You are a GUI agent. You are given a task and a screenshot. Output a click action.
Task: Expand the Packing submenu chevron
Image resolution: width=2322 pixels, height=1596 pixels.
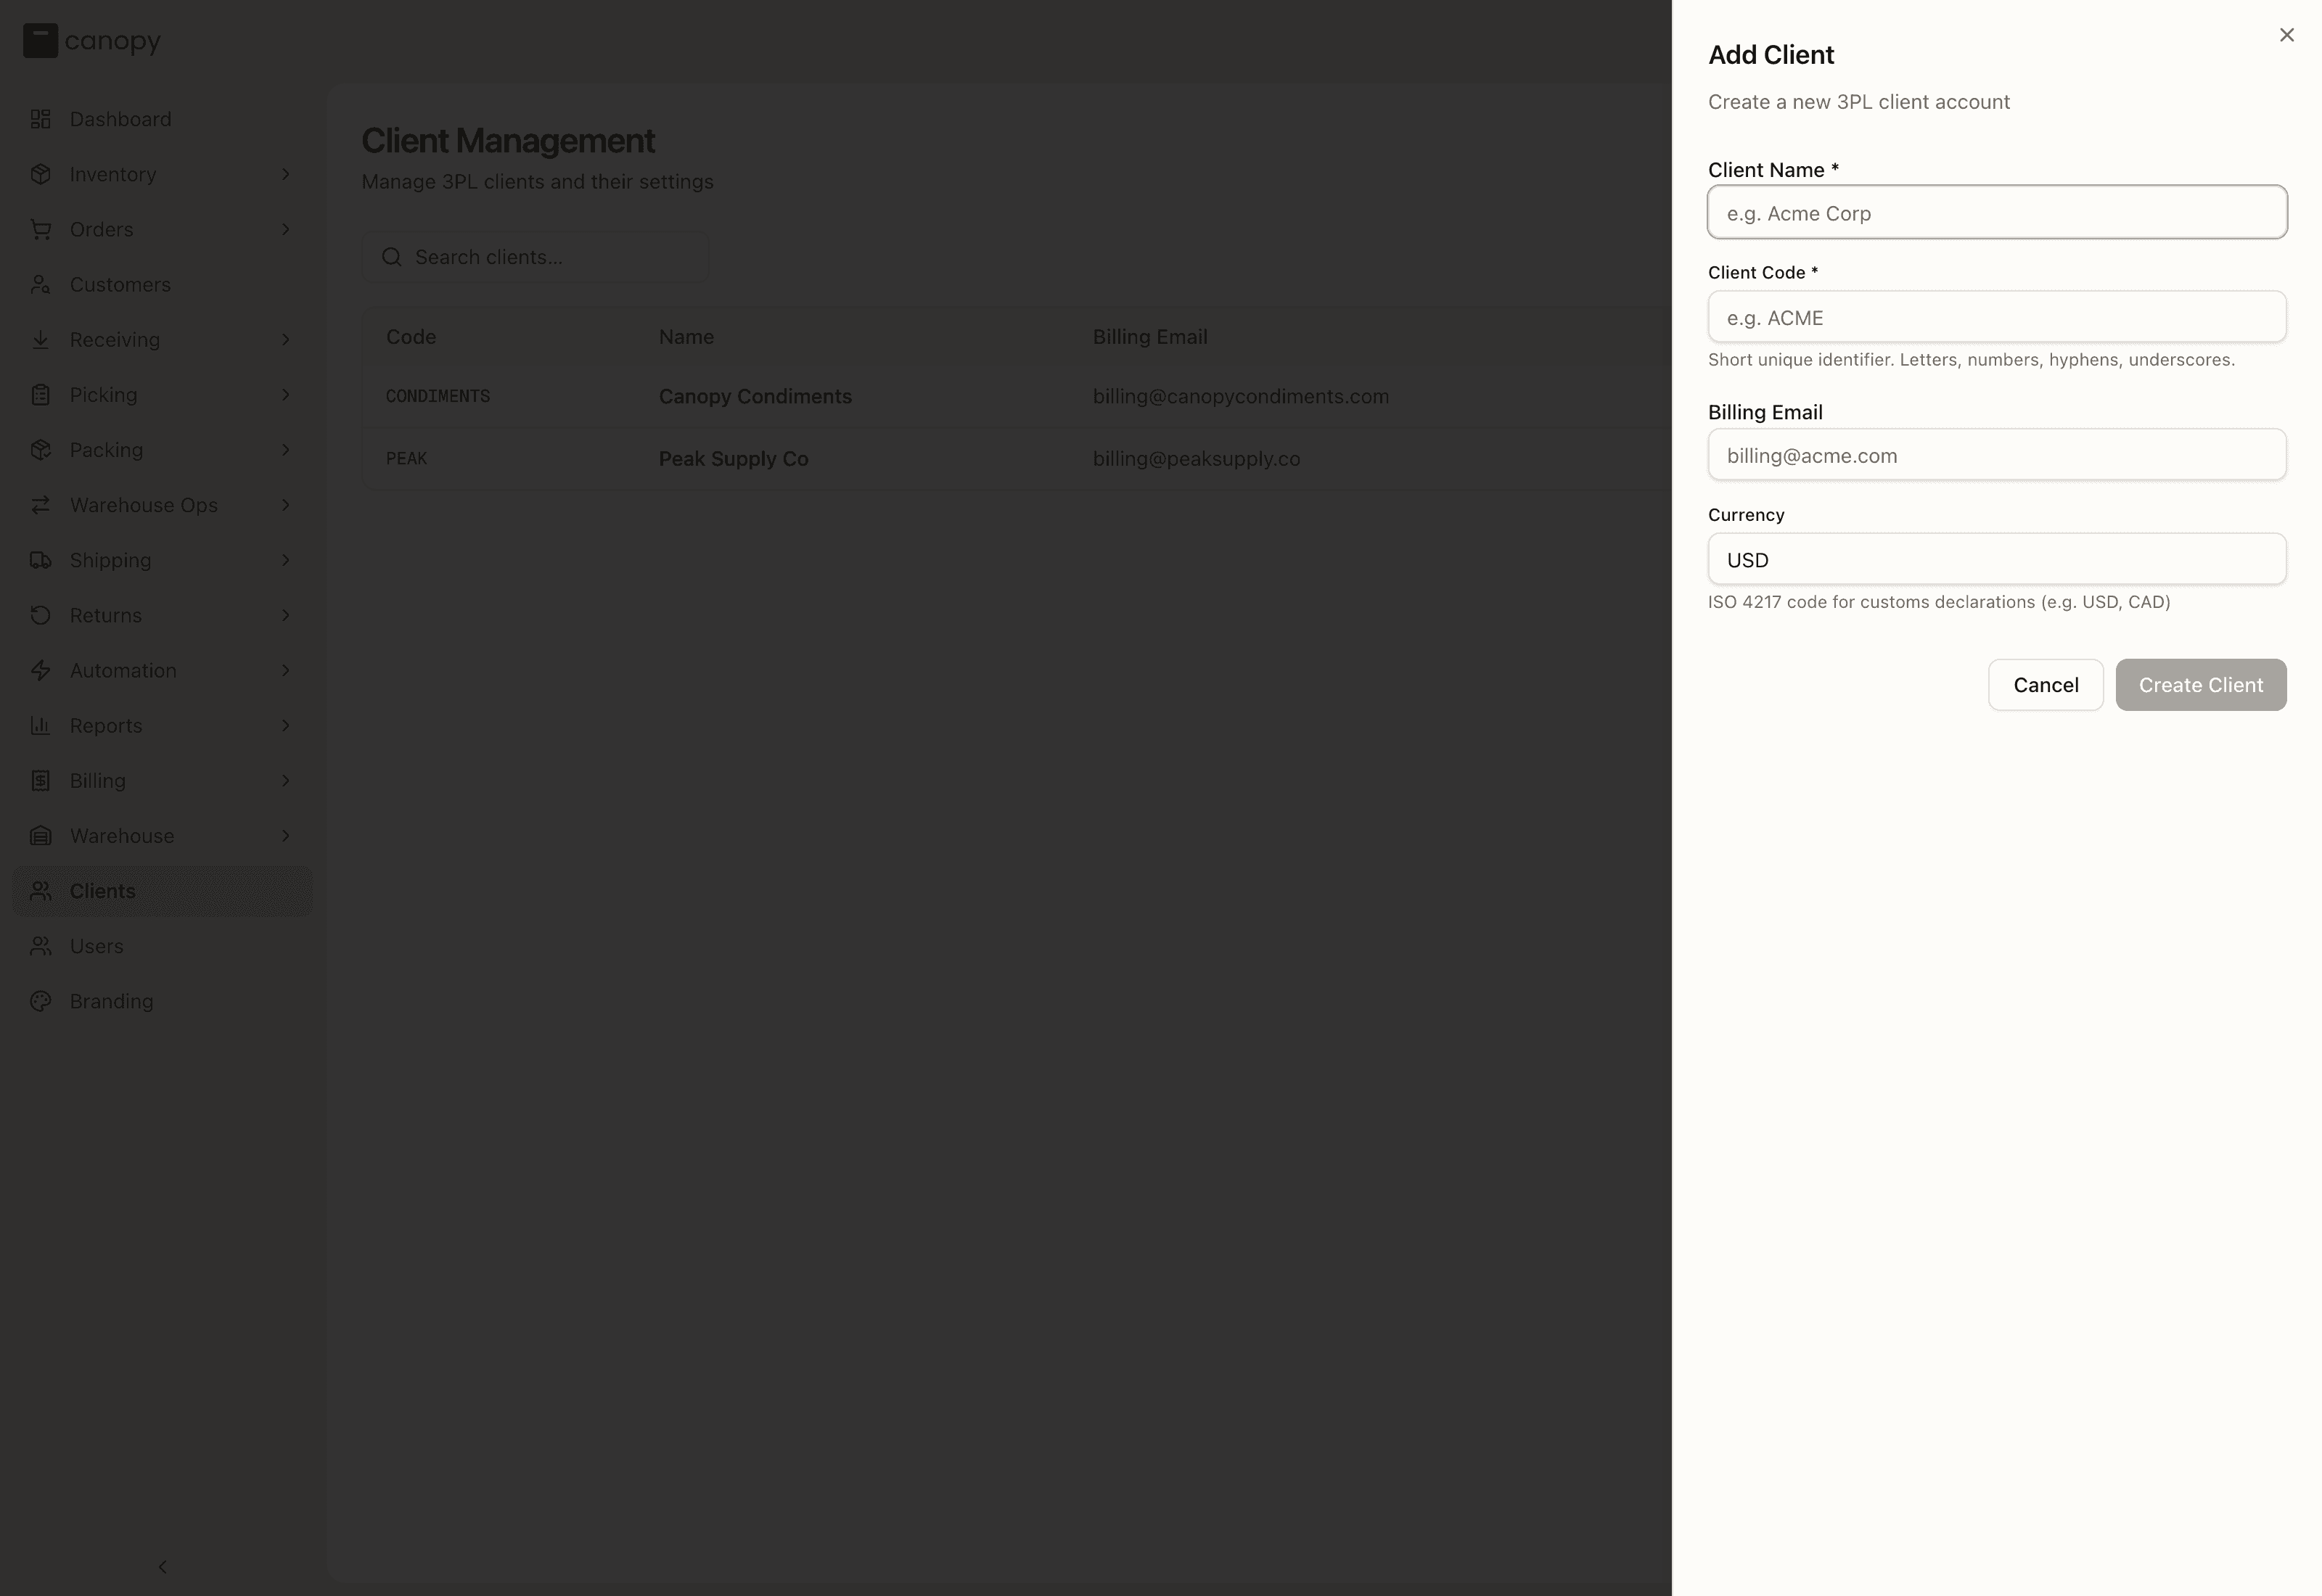[286, 449]
